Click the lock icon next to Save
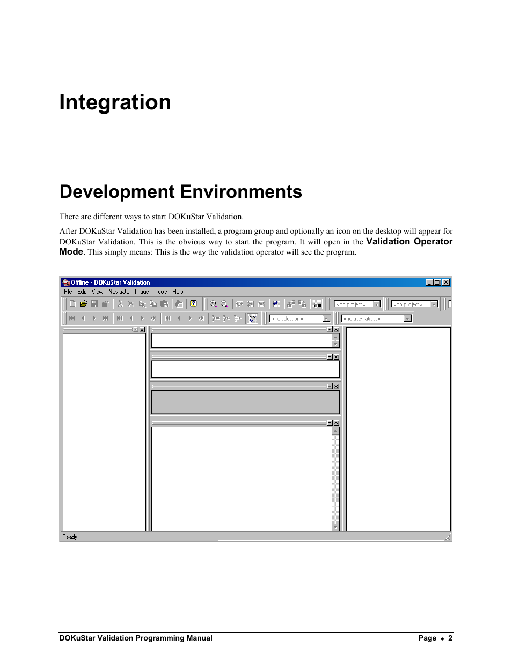This screenshot has height=662, width=512. (x=105, y=304)
